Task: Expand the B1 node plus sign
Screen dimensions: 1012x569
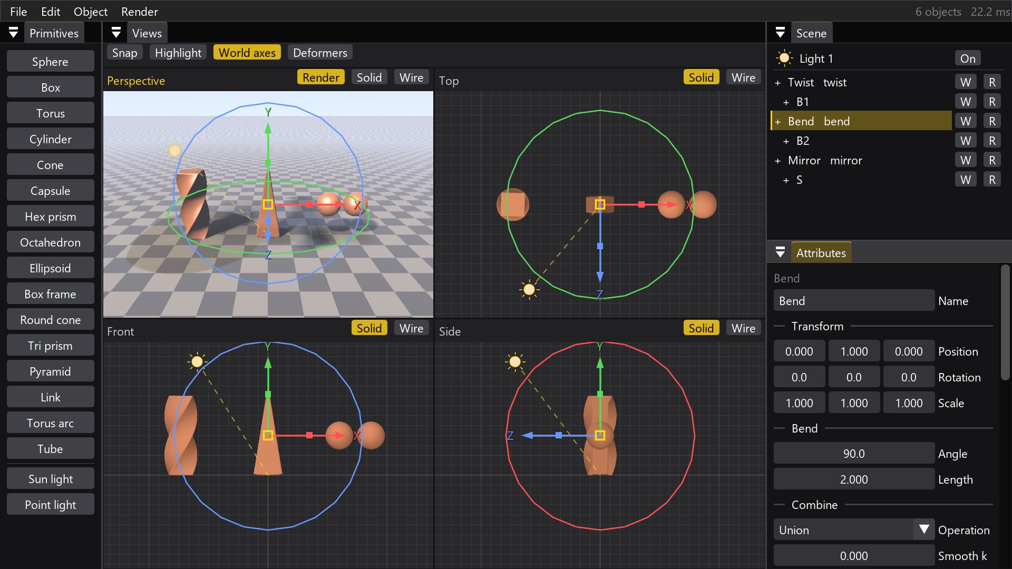Action: click(x=786, y=102)
